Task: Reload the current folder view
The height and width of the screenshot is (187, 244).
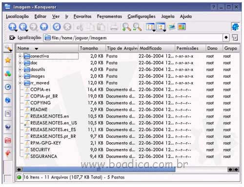Action: point(57,27)
